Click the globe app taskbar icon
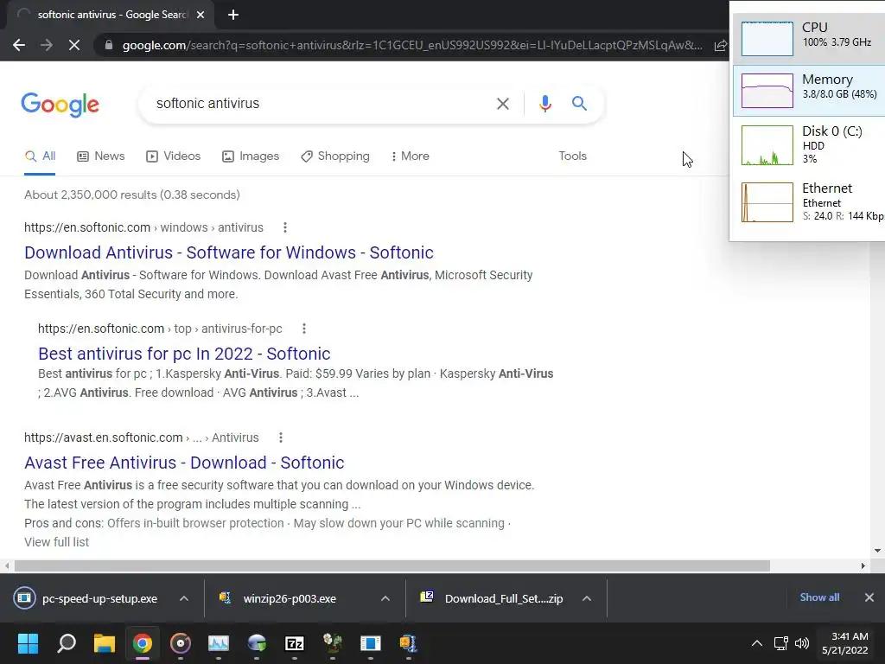885x664 pixels. point(257,643)
